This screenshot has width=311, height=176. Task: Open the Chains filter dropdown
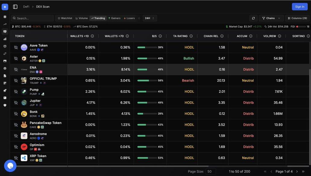[271, 18]
